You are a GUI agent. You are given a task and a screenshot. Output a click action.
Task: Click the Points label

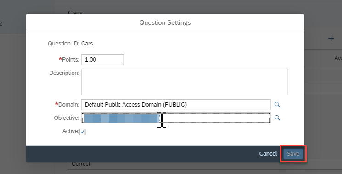pos(69,60)
